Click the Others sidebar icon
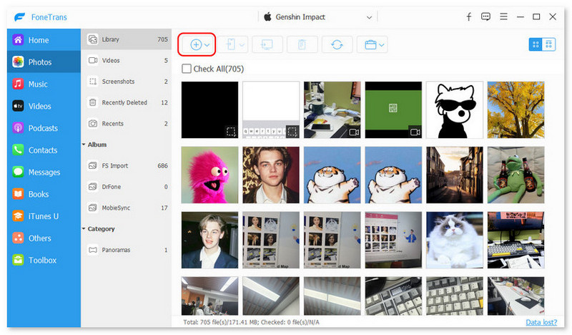 (x=18, y=238)
